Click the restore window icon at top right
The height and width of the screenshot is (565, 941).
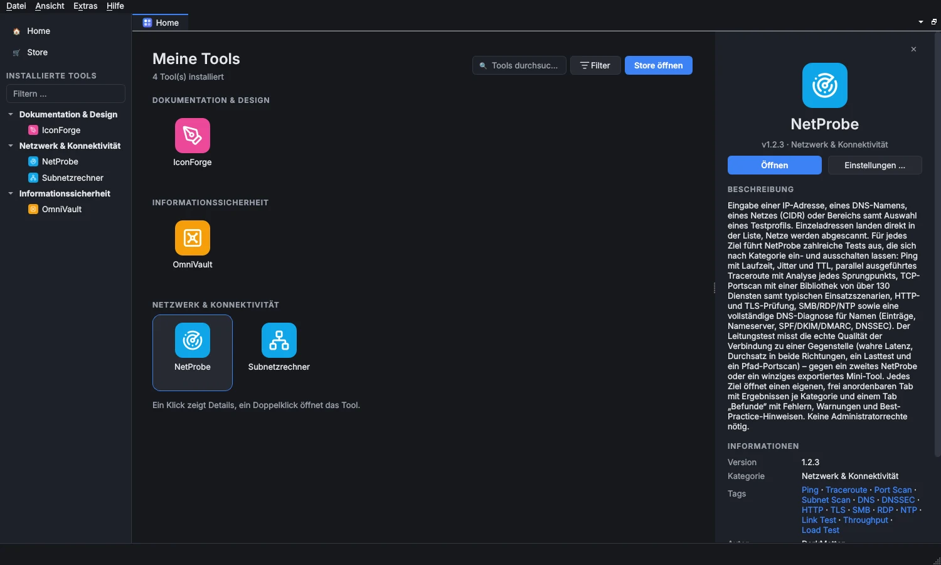pyautogui.click(x=933, y=22)
